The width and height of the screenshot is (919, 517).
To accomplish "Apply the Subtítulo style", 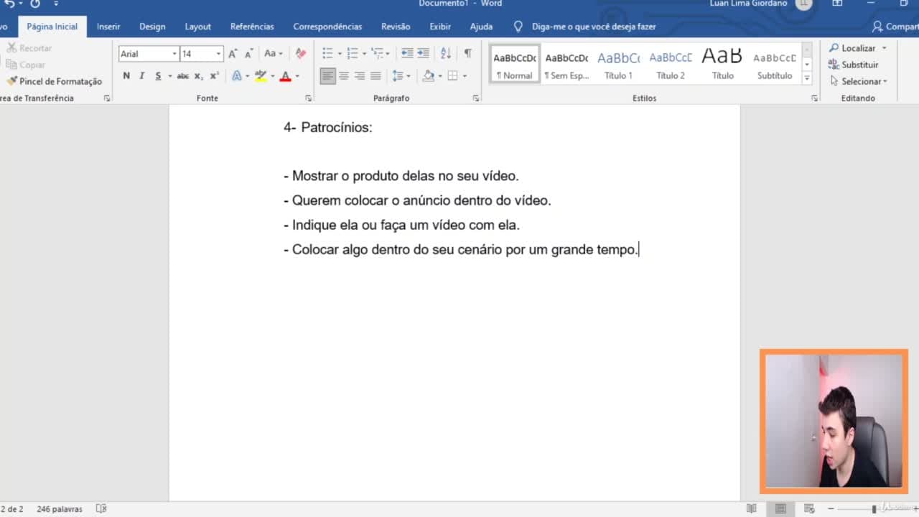I will pyautogui.click(x=775, y=65).
